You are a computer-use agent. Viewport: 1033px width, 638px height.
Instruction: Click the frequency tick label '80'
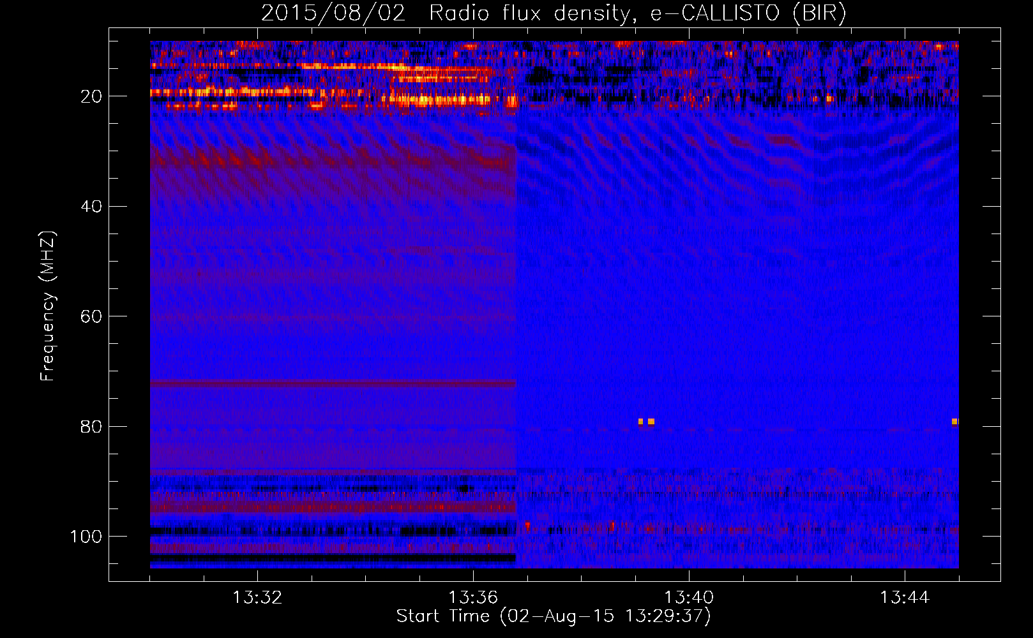point(91,427)
